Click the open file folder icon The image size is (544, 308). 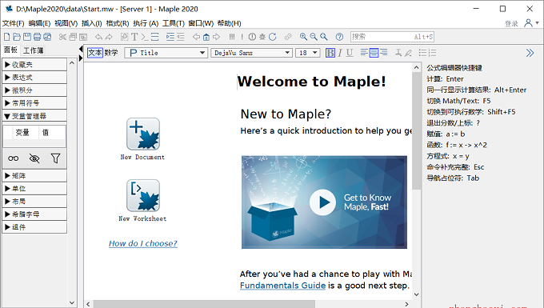(17, 37)
